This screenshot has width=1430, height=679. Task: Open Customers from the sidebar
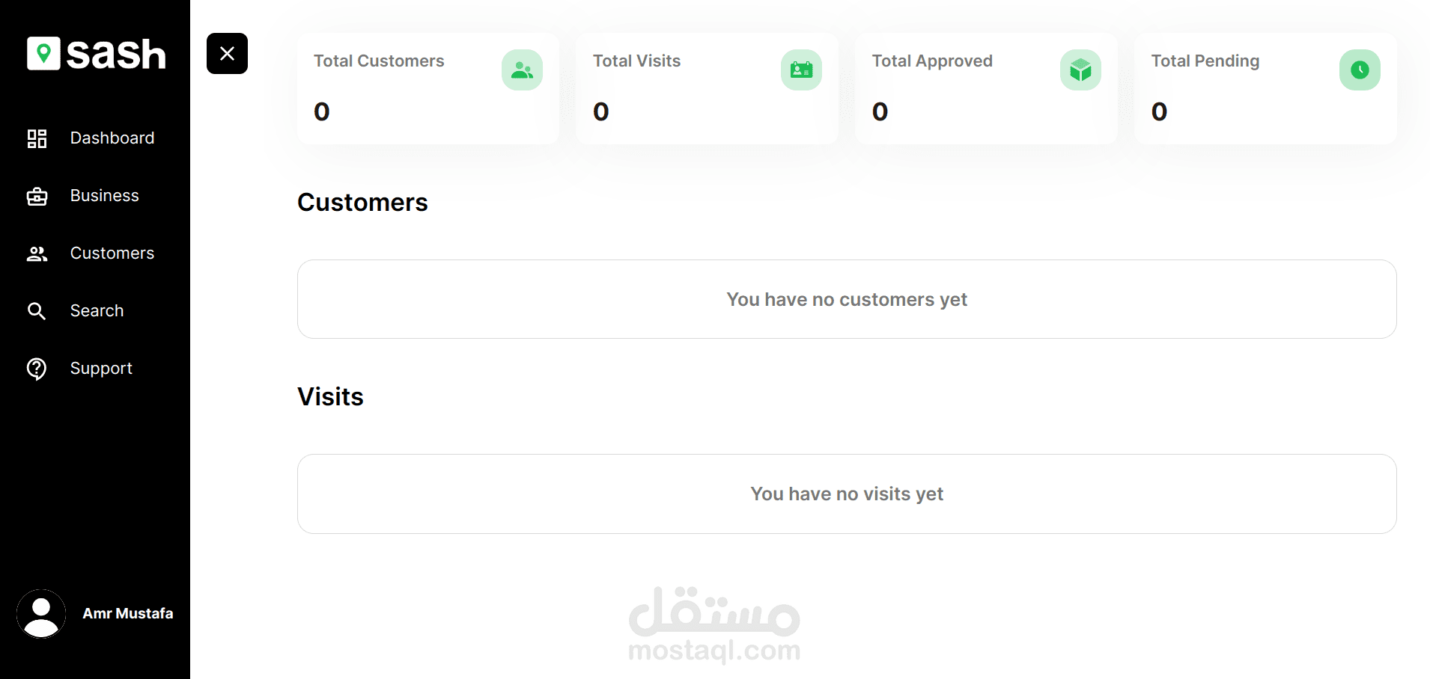click(112, 254)
